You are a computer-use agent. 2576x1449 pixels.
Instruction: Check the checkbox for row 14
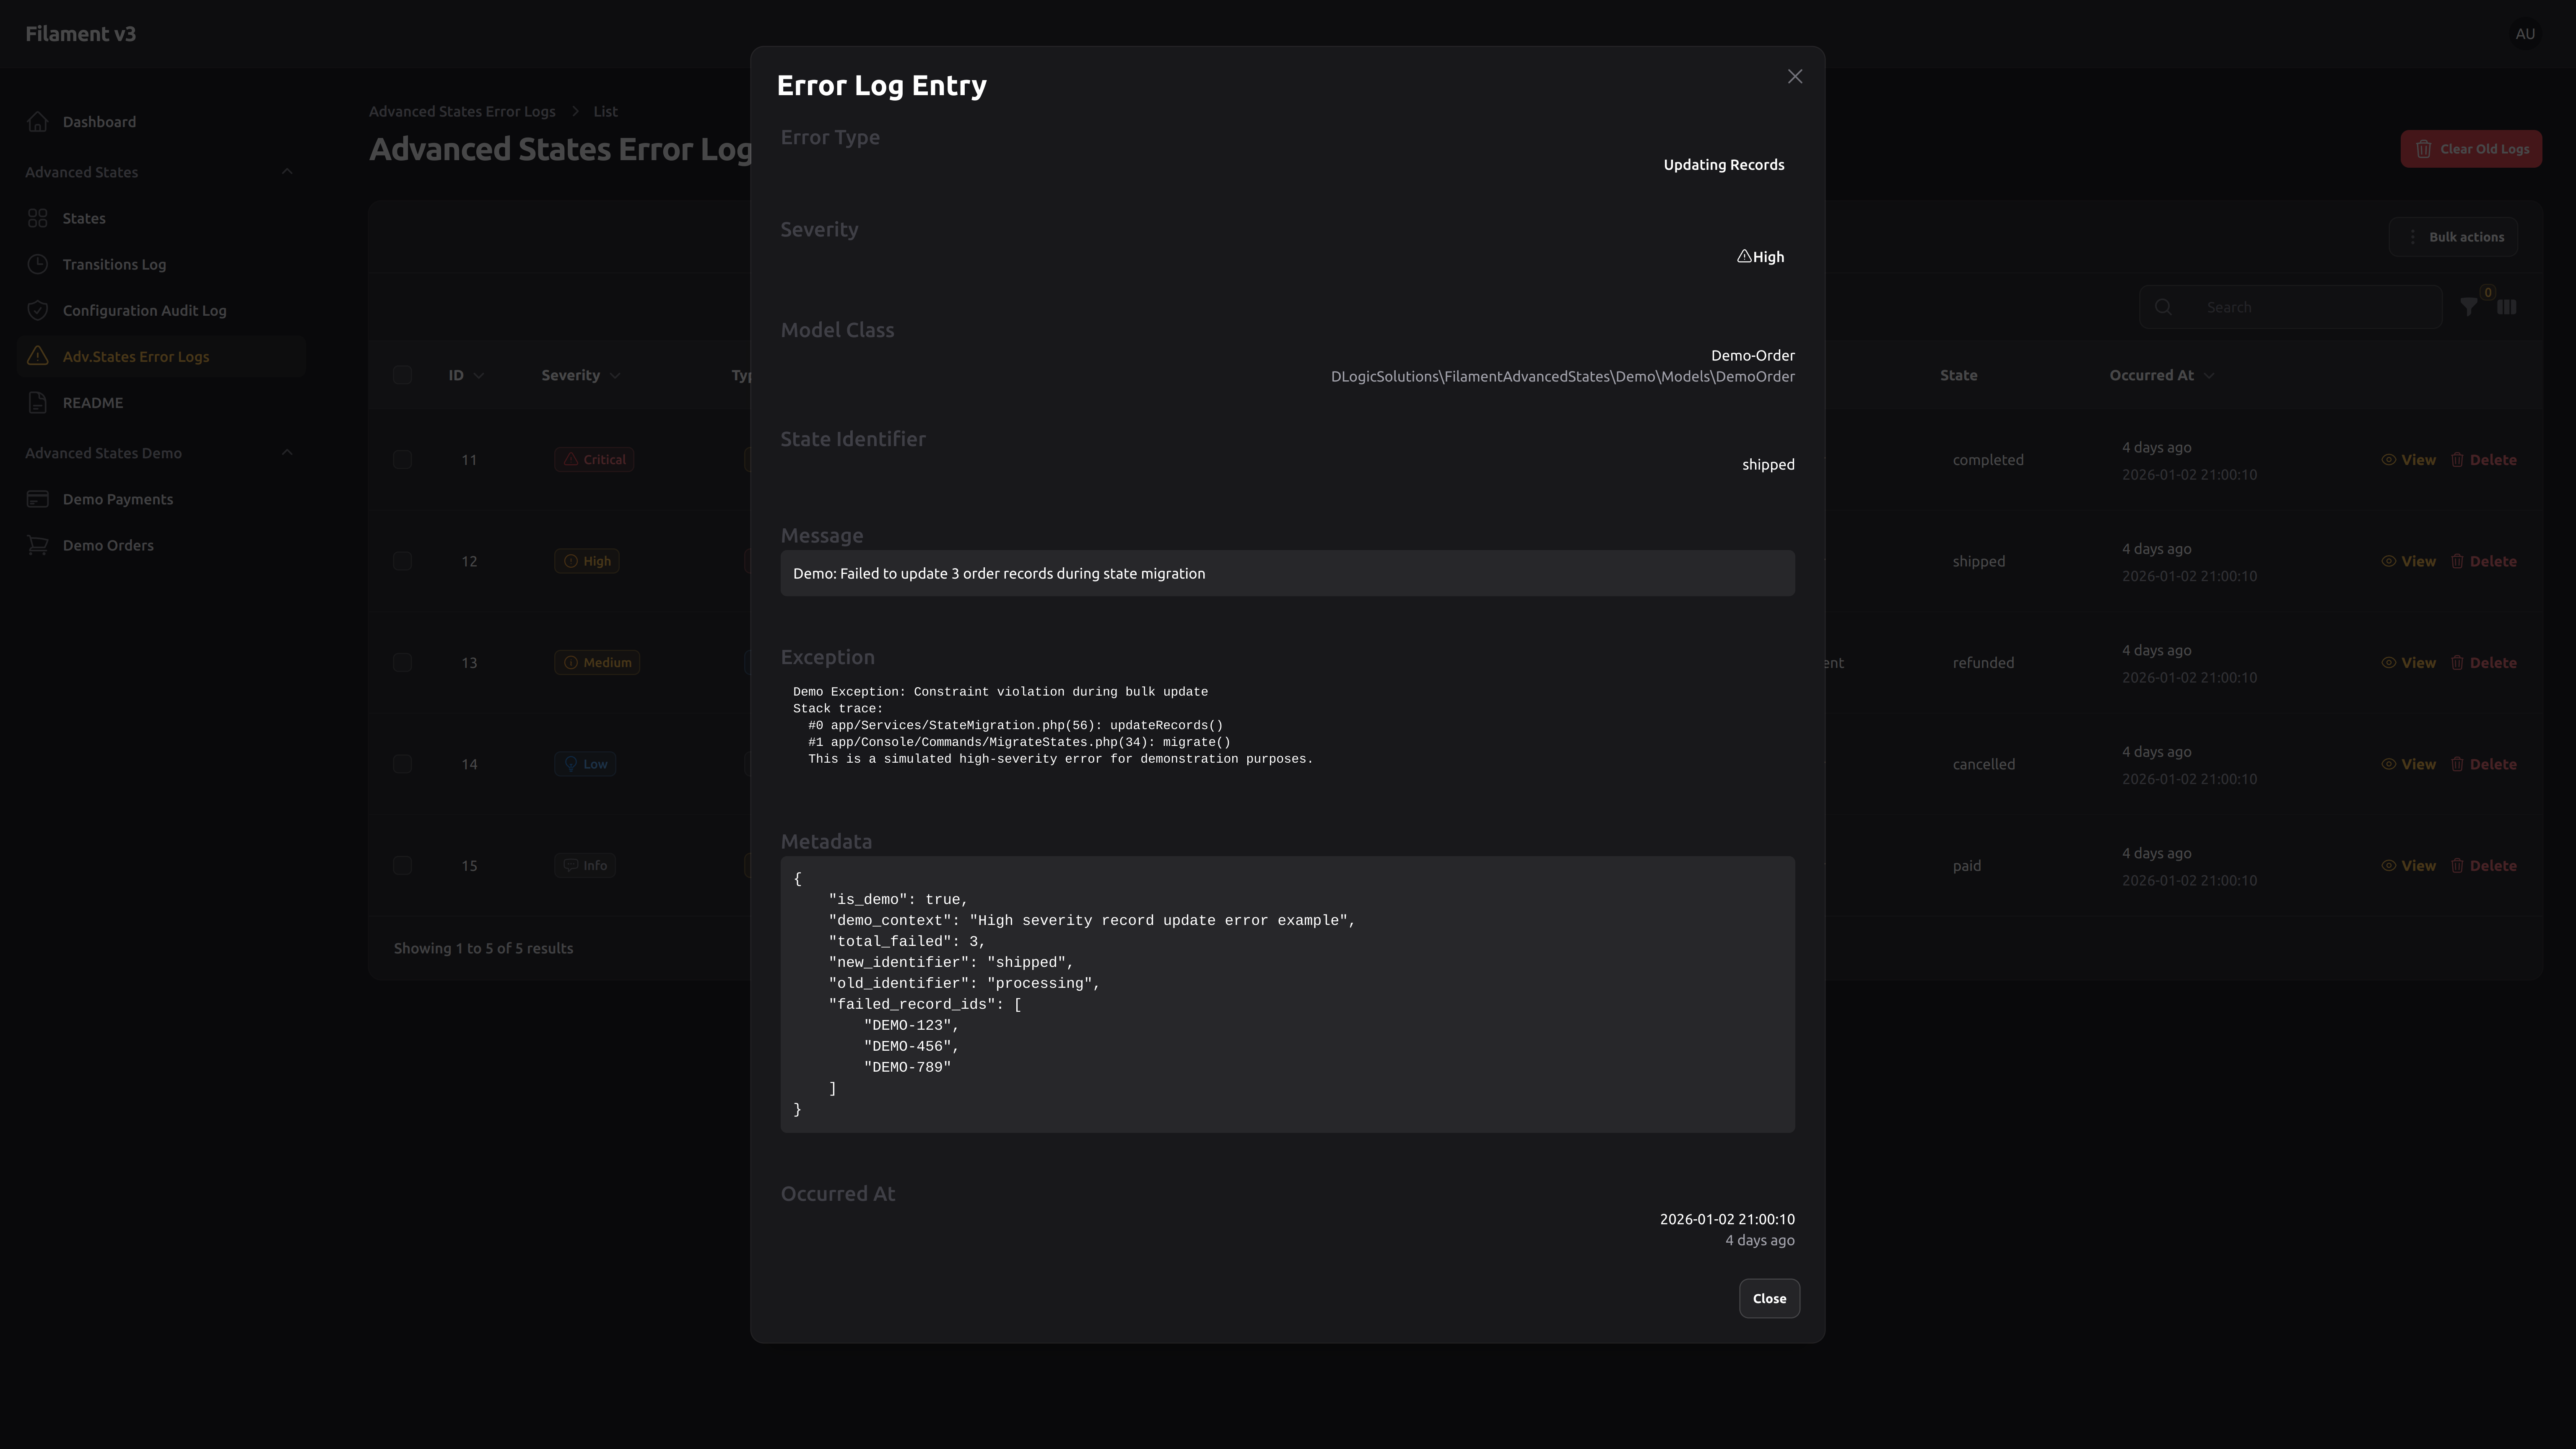coord(403,763)
